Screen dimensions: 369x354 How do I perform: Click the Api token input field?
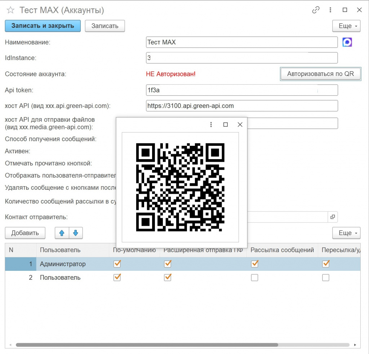242,90
